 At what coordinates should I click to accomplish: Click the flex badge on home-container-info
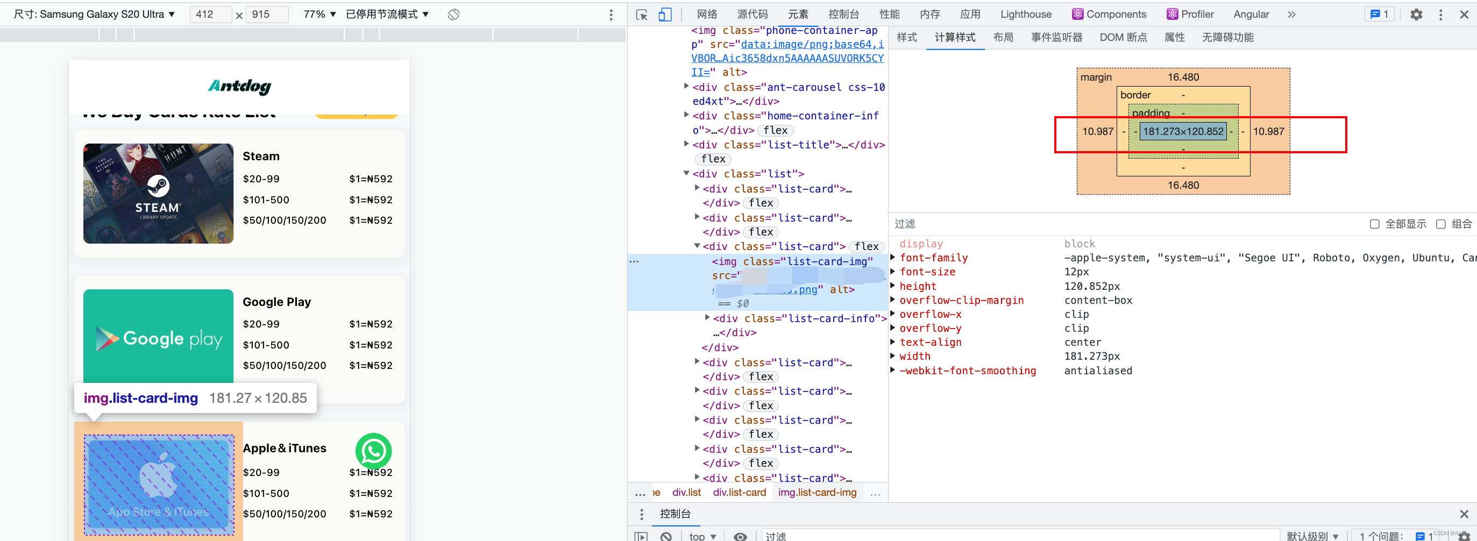[775, 131]
